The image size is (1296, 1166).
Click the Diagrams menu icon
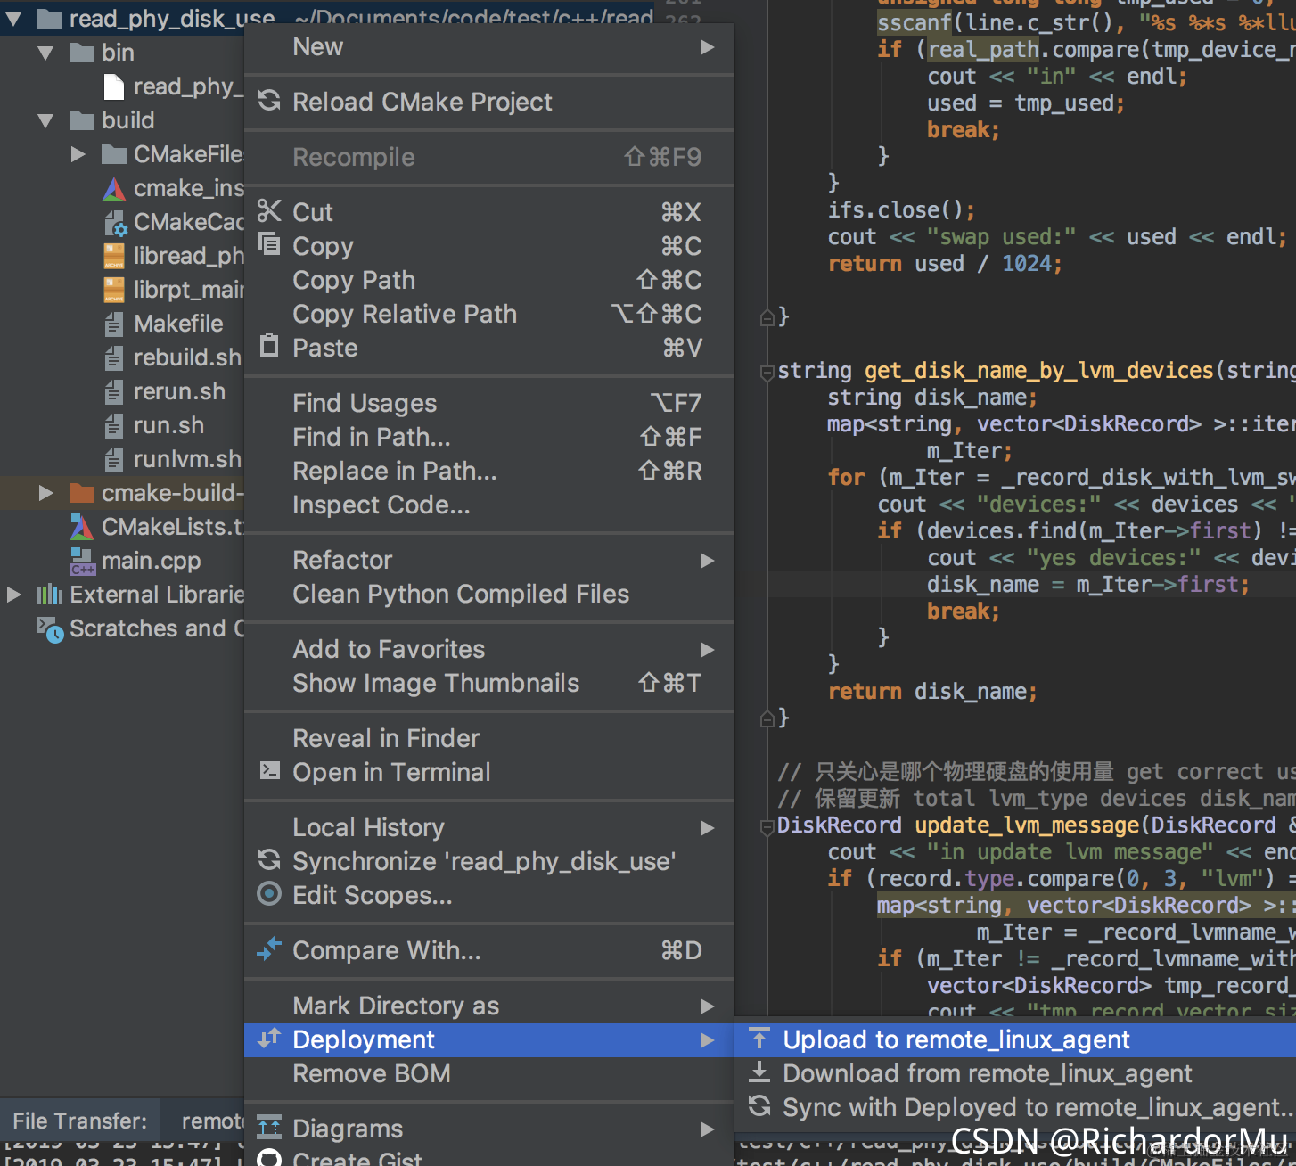pyautogui.click(x=269, y=1127)
